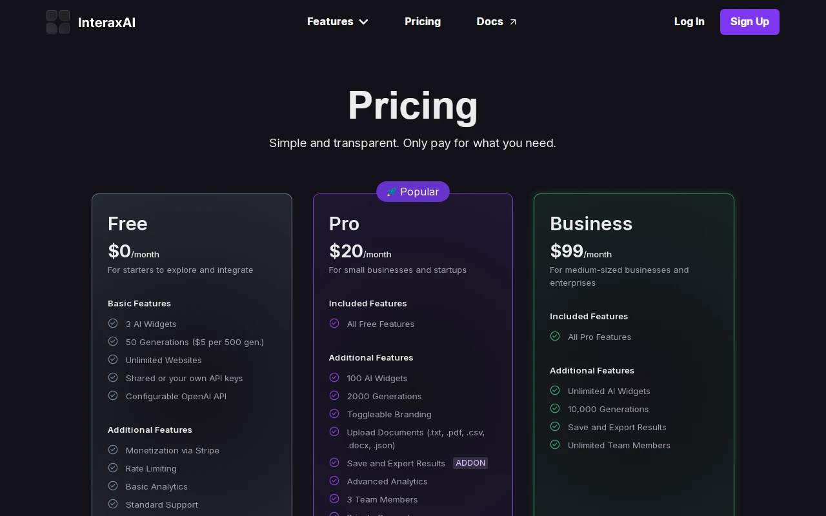Click the rocket icon on Popular badge
This screenshot has width=826, height=516.
point(392,192)
